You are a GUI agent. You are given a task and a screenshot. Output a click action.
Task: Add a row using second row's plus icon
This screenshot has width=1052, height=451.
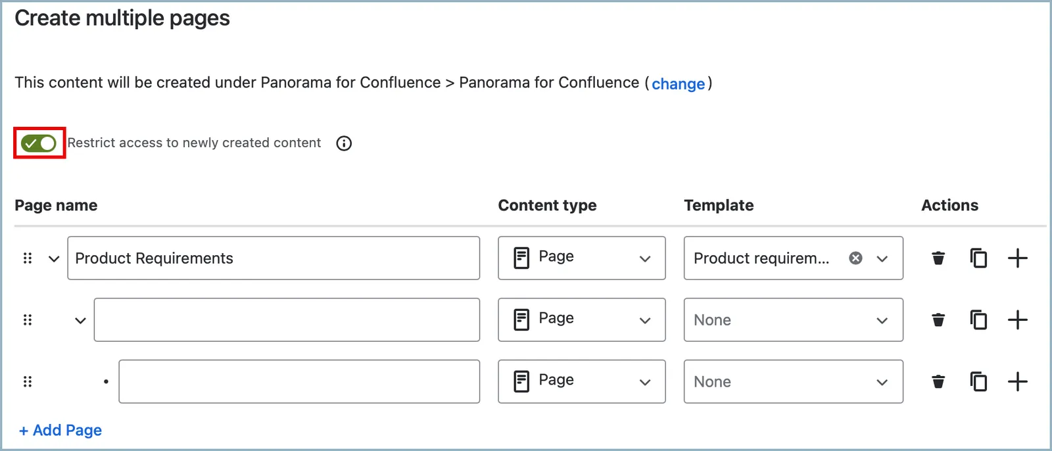tap(1018, 320)
